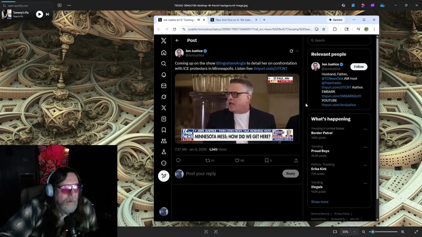Repost the Jon Justice post
The height and width of the screenshot is (237, 422).
[207, 160]
